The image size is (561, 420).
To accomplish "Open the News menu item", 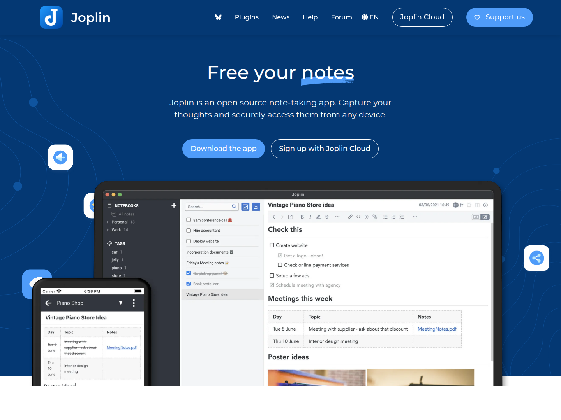I will click(281, 17).
